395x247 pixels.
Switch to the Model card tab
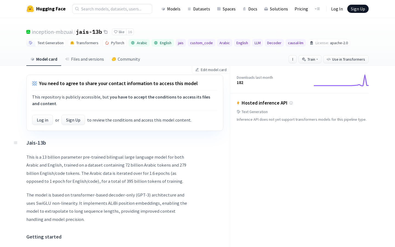pos(44,59)
